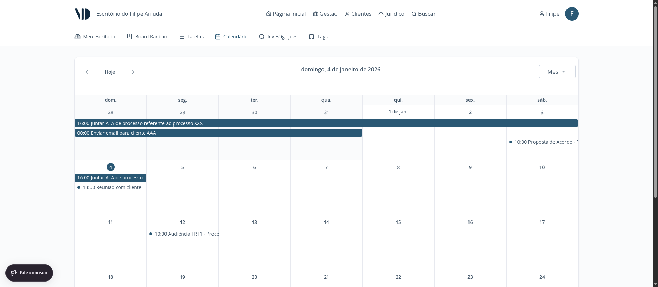658x287 pixels.
Task: Click the VD logo icon
Action: click(x=83, y=14)
